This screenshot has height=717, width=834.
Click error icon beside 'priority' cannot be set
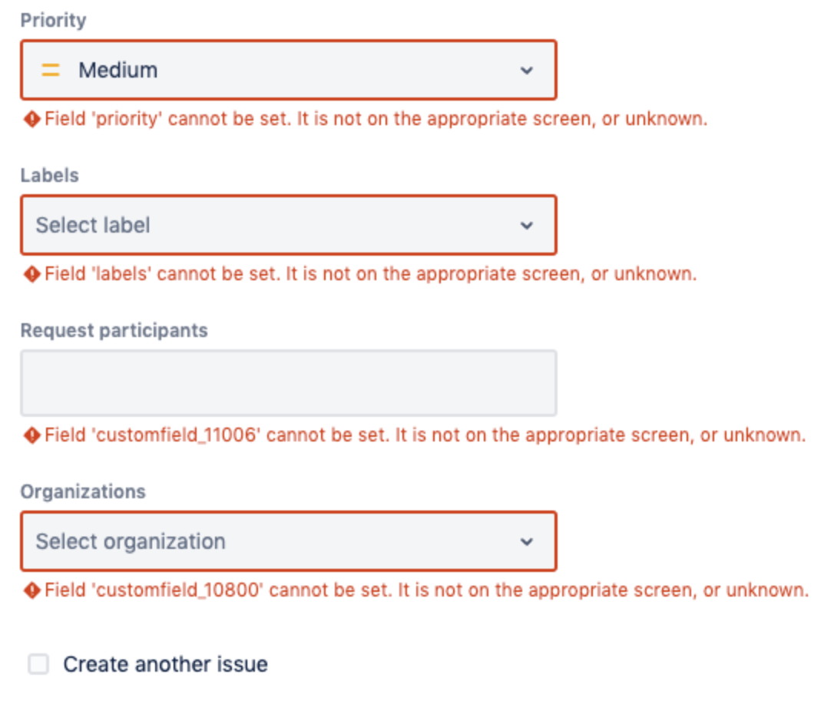(32, 118)
